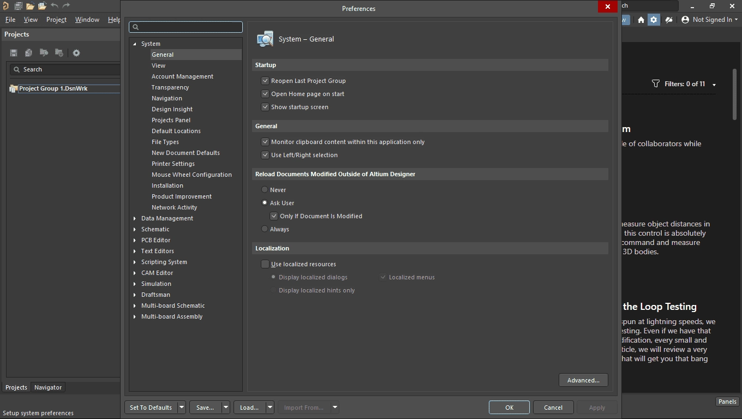742x419 pixels.
Task: Open Not Signed In account dropdown
Action: pos(736,20)
